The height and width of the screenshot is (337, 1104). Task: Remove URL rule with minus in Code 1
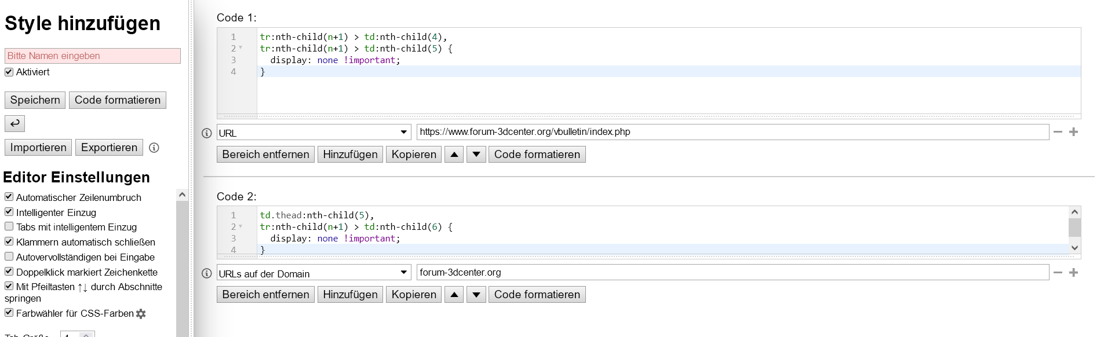pos(1058,132)
